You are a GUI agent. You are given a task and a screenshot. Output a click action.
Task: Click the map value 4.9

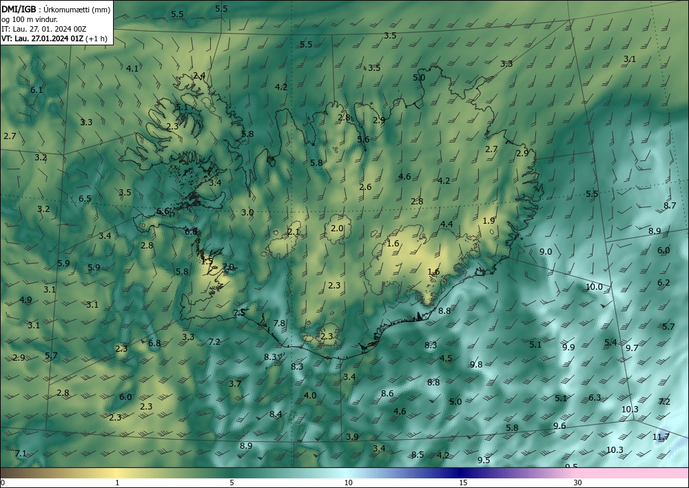coord(25,300)
